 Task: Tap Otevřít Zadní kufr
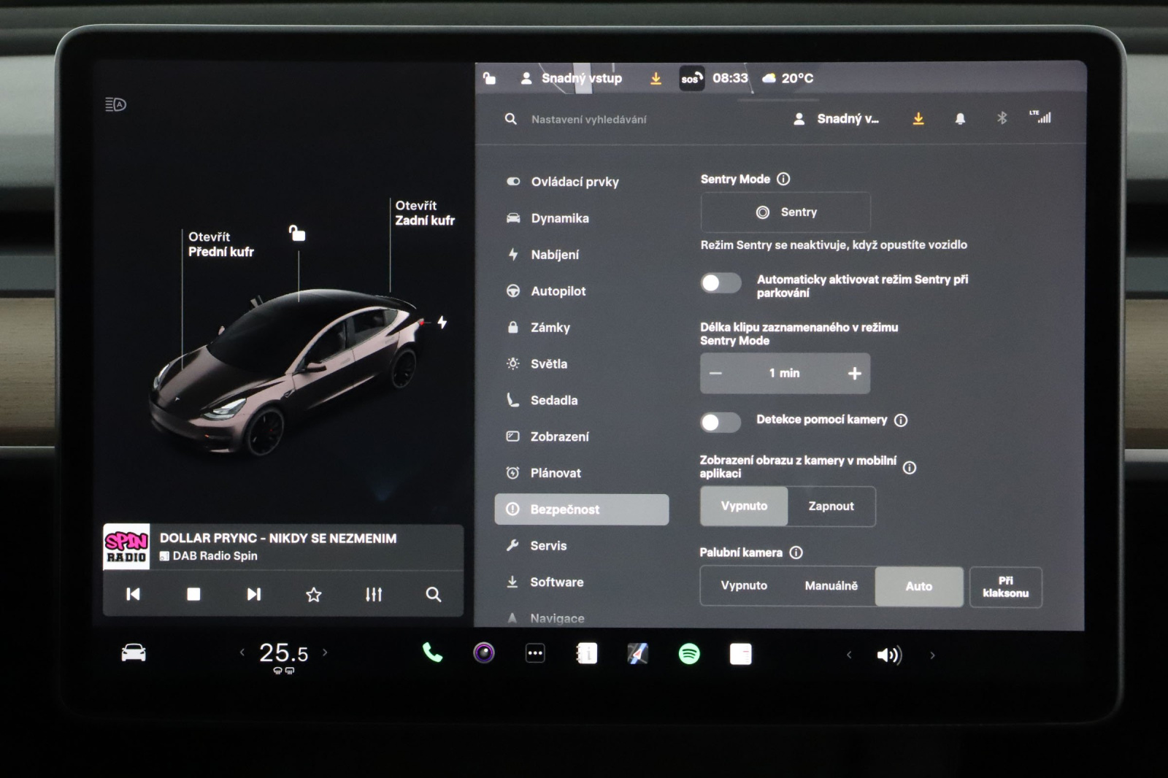click(424, 213)
